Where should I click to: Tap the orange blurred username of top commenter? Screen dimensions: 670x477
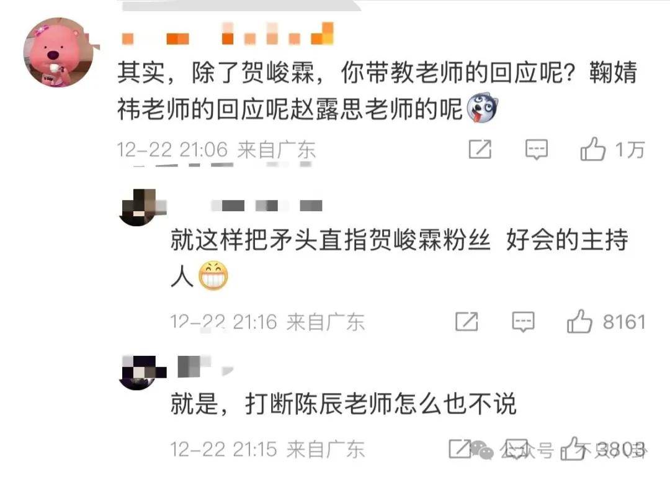pos(227,34)
